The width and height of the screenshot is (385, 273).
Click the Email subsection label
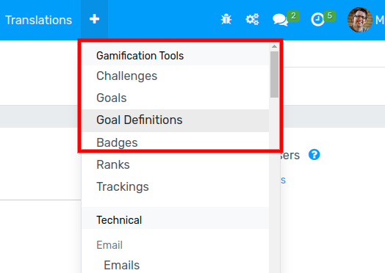click(109, 245)
